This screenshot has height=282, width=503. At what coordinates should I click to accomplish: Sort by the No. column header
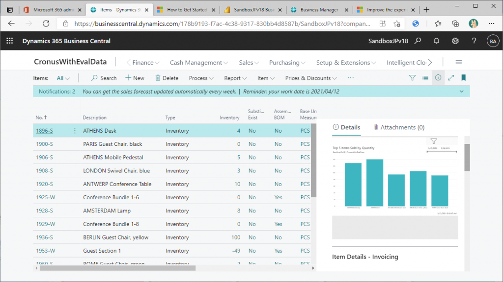pos(41,117)
